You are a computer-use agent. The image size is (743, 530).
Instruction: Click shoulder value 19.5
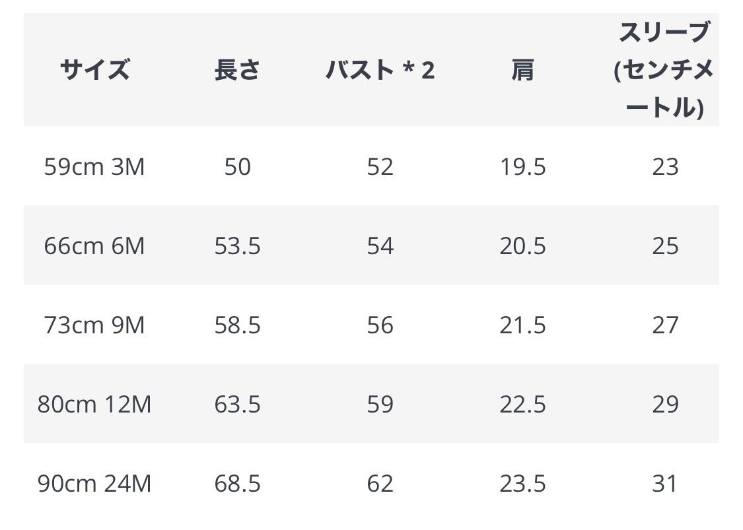point(522,167)
